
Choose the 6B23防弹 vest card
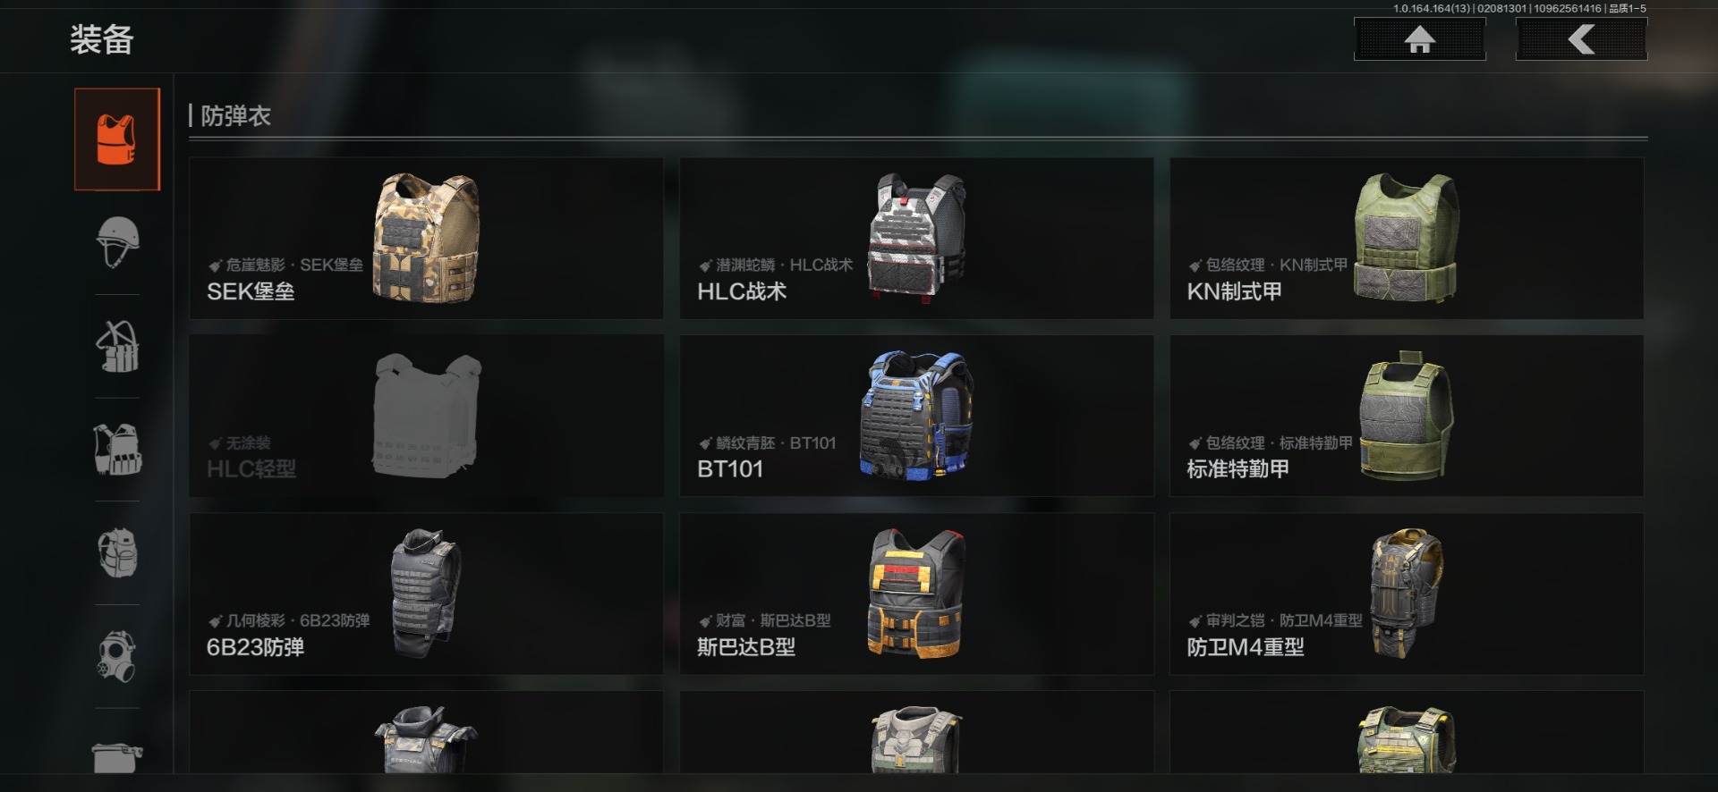pyautogui.click(x=426, y=594)
